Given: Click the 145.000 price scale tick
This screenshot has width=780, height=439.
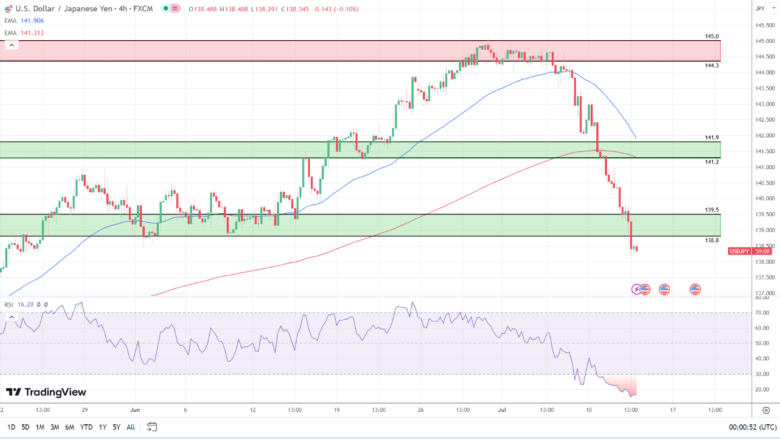Looking at the screenshot, I should coord(764,41).
